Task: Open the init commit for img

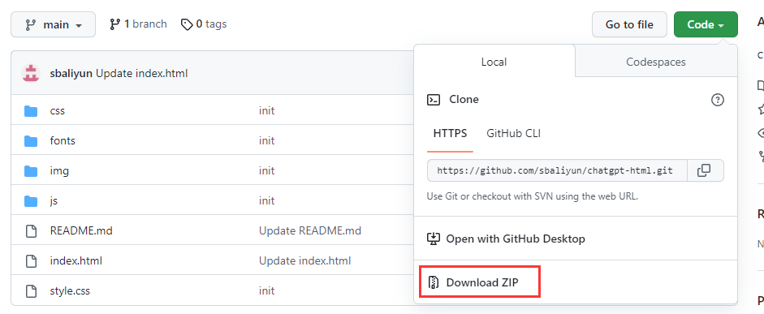Action: [266, 171]
